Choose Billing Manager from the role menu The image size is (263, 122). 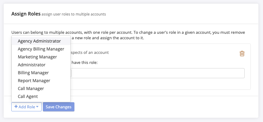[33, 73]
